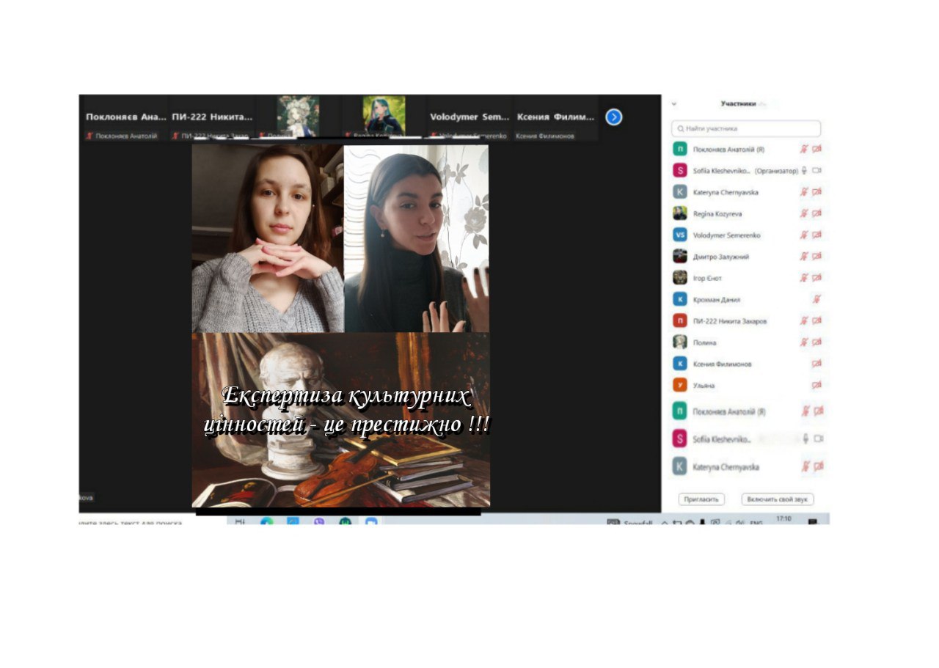Click ПИ-222 Никита Захаров's muted mic in the list

(804, 320)
